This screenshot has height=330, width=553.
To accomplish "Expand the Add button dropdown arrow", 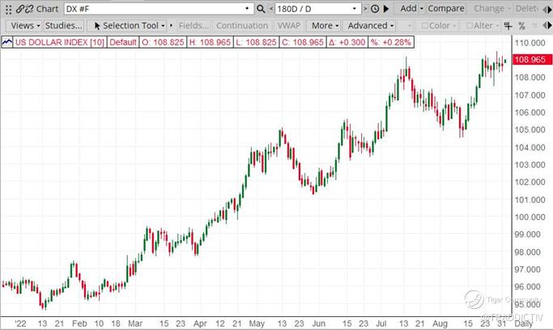I will click(x=422, y=9).
